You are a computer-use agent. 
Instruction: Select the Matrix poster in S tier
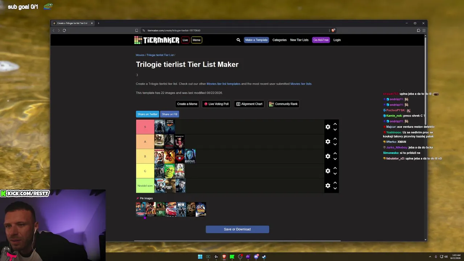159,127
